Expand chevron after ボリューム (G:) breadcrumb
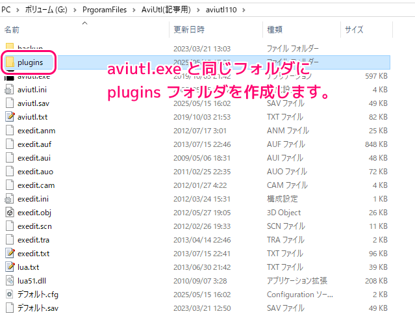The width and height of the screenshot is (415, 331). point(75,10)
